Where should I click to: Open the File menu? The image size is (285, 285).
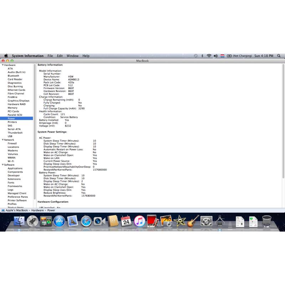coord(50,56)
